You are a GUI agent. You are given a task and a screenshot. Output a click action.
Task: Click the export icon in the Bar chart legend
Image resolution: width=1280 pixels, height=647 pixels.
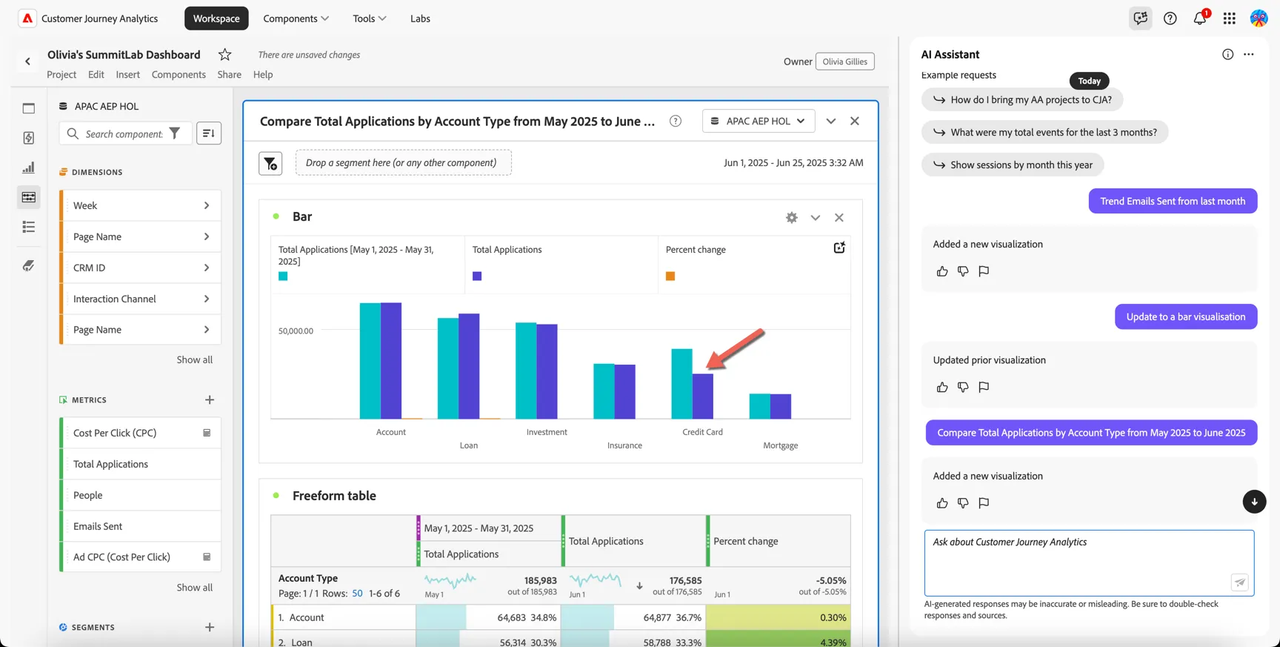(x=839, y=248)
